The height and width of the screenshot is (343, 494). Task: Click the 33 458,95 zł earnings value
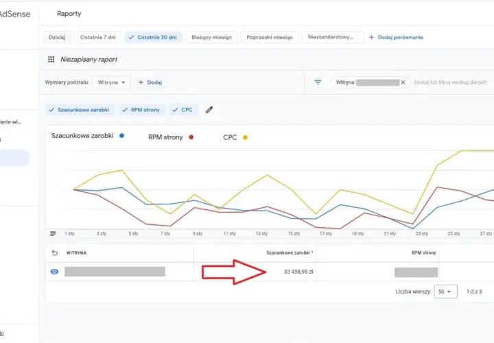(298, 272)
